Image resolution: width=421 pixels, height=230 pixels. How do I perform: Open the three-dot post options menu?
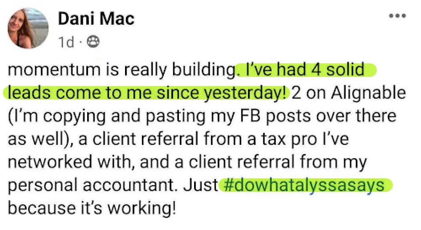point(398,16)
